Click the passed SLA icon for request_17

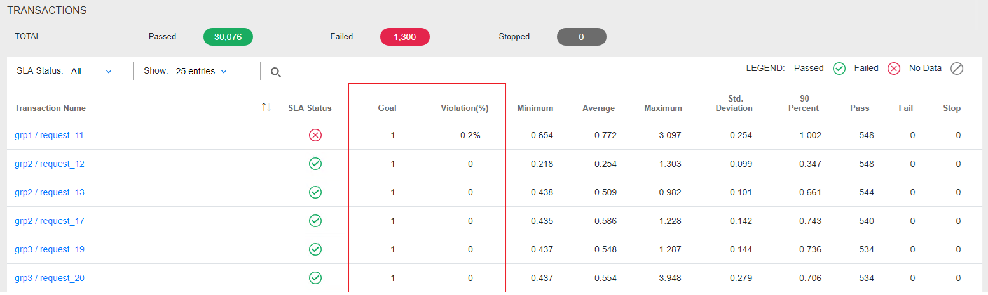click(x=315, y=221)
